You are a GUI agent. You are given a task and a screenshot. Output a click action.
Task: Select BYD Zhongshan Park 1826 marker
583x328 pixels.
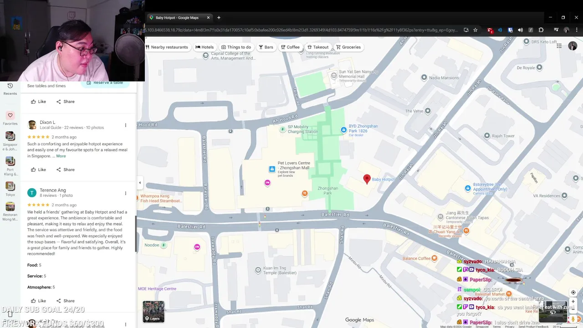(x=344, y=130)
